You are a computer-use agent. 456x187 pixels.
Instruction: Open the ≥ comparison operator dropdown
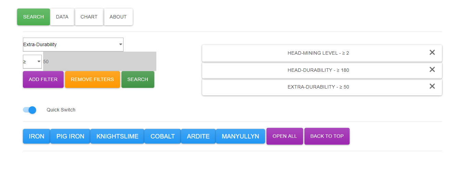32,62
